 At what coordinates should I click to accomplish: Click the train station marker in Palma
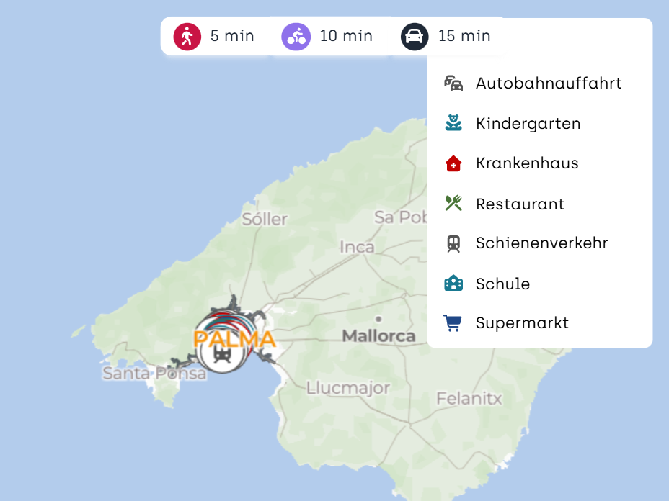click(x=223, y=354)
